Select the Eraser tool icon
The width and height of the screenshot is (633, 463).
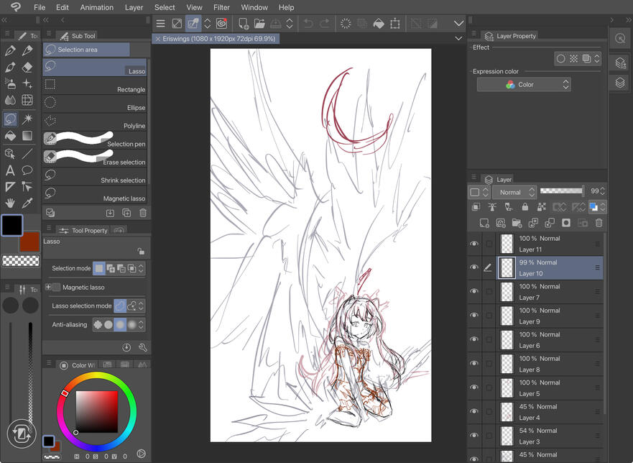(27, 68)
